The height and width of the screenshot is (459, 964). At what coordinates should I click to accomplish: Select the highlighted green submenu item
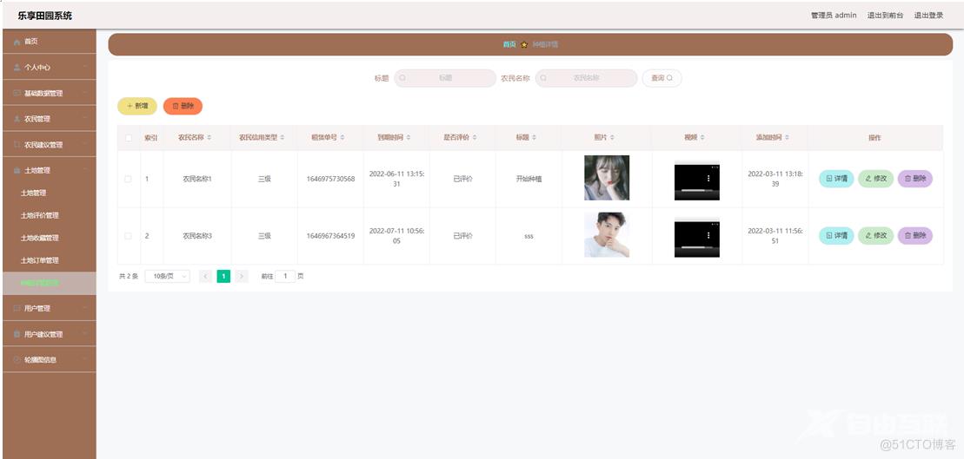click(x=50, y=283)
